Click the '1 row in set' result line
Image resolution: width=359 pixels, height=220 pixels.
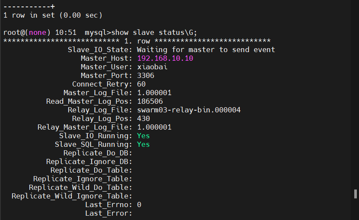click(53, 15)
